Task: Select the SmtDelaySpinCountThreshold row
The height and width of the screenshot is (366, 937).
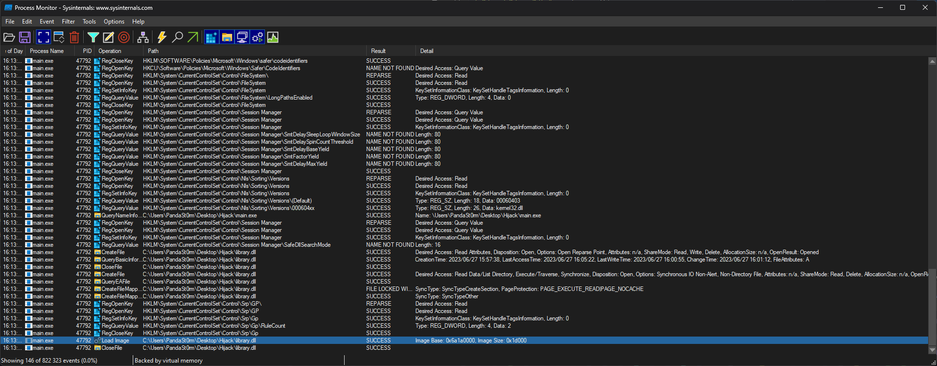Action: click(464, 142)
